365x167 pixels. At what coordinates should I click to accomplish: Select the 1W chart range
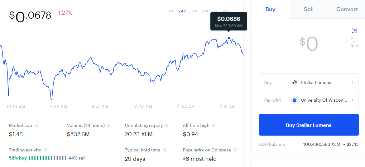pos(195,11)
